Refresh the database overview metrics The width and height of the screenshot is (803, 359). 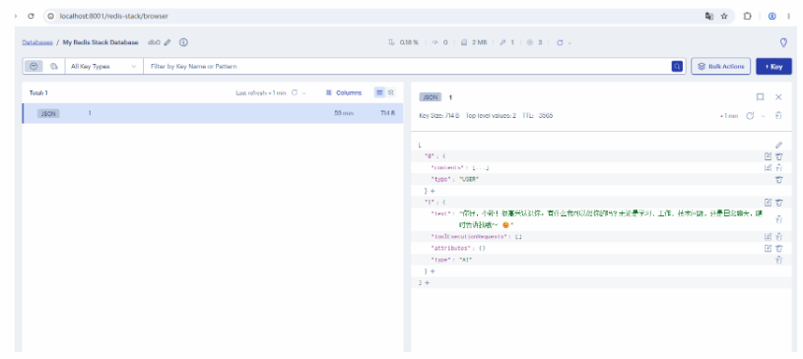(x=560, y=43)
